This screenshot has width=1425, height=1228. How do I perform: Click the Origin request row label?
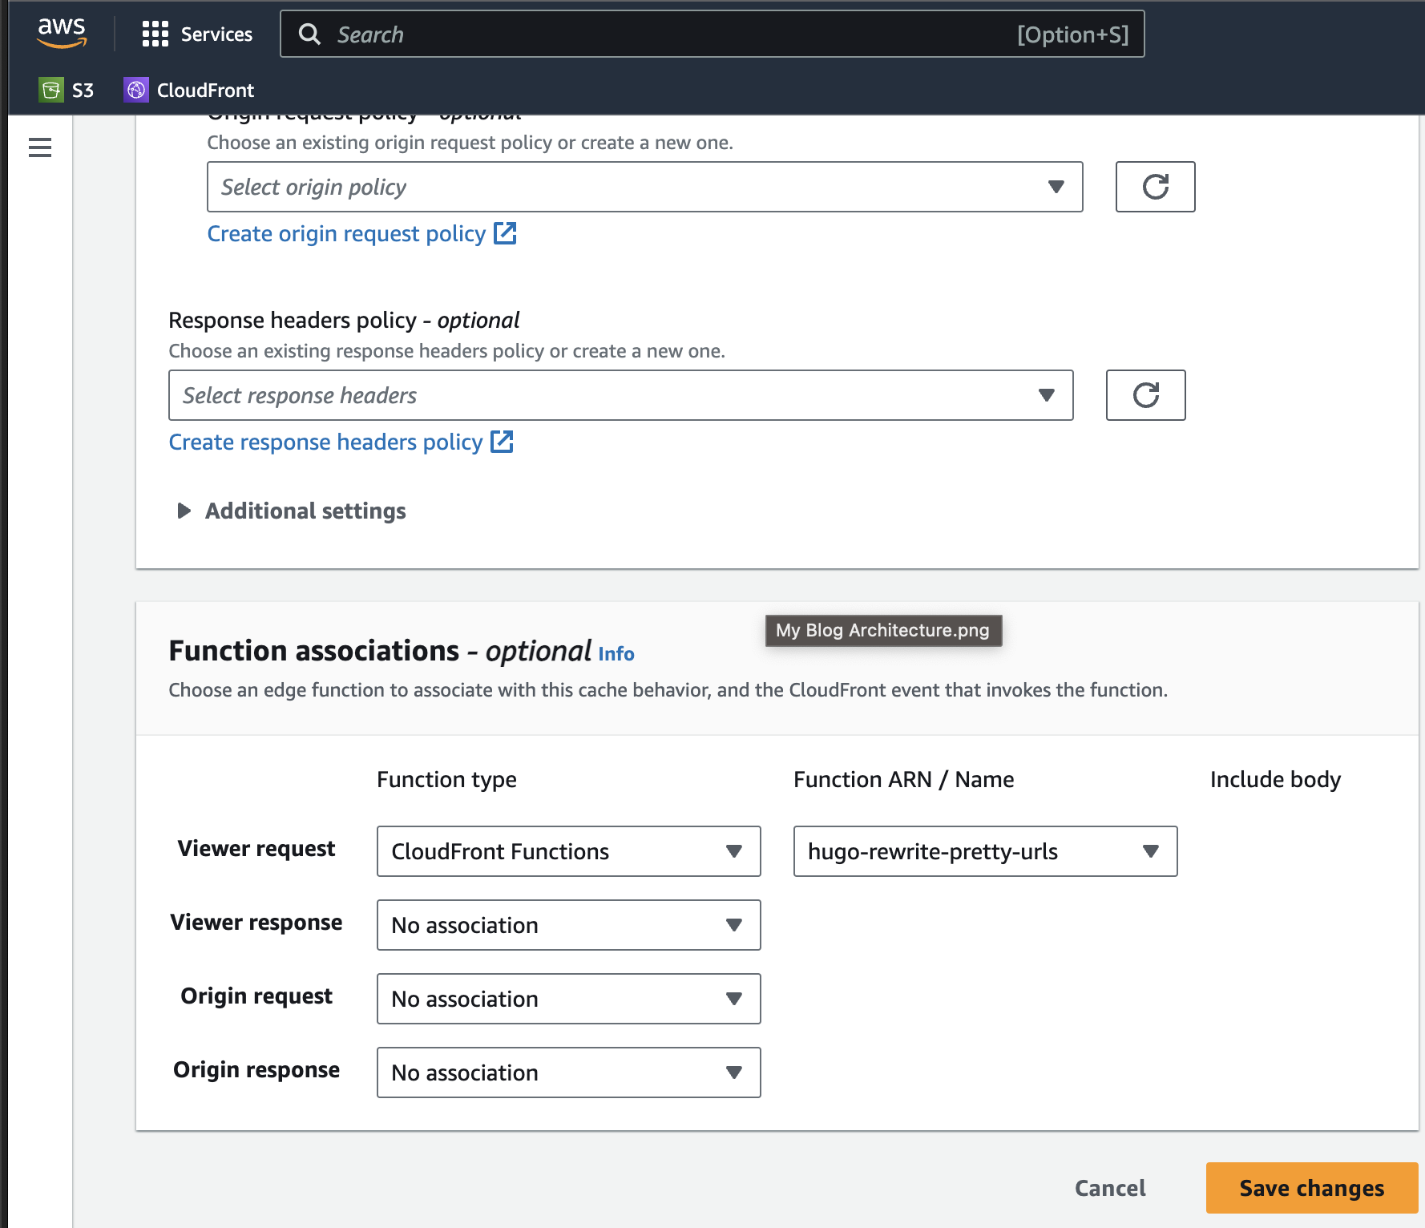tap(256, 996)
